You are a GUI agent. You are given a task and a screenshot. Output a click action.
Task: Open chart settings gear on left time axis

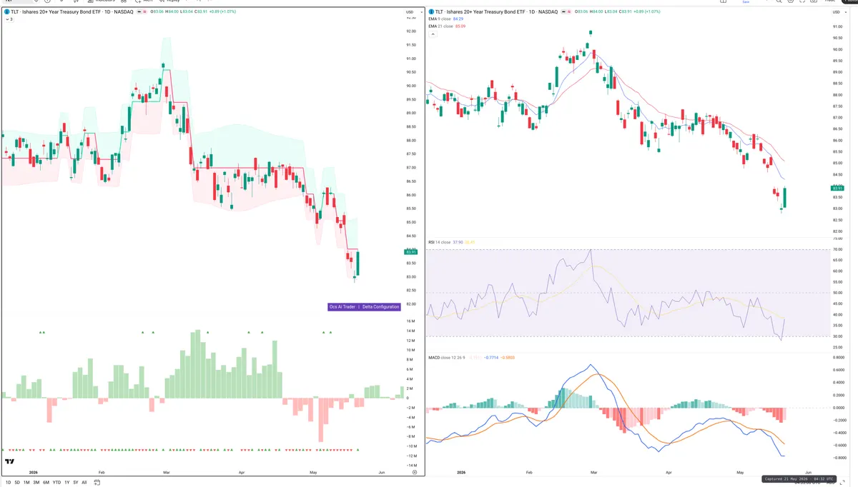tap(415, 473)
